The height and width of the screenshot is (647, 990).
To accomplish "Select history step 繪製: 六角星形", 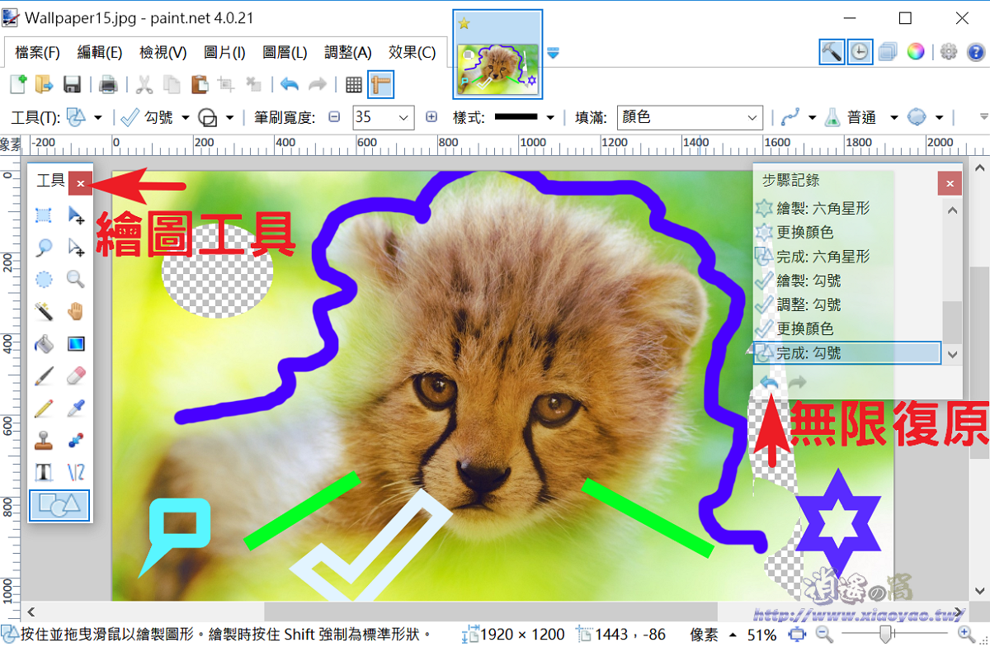I will coord(847,209).
